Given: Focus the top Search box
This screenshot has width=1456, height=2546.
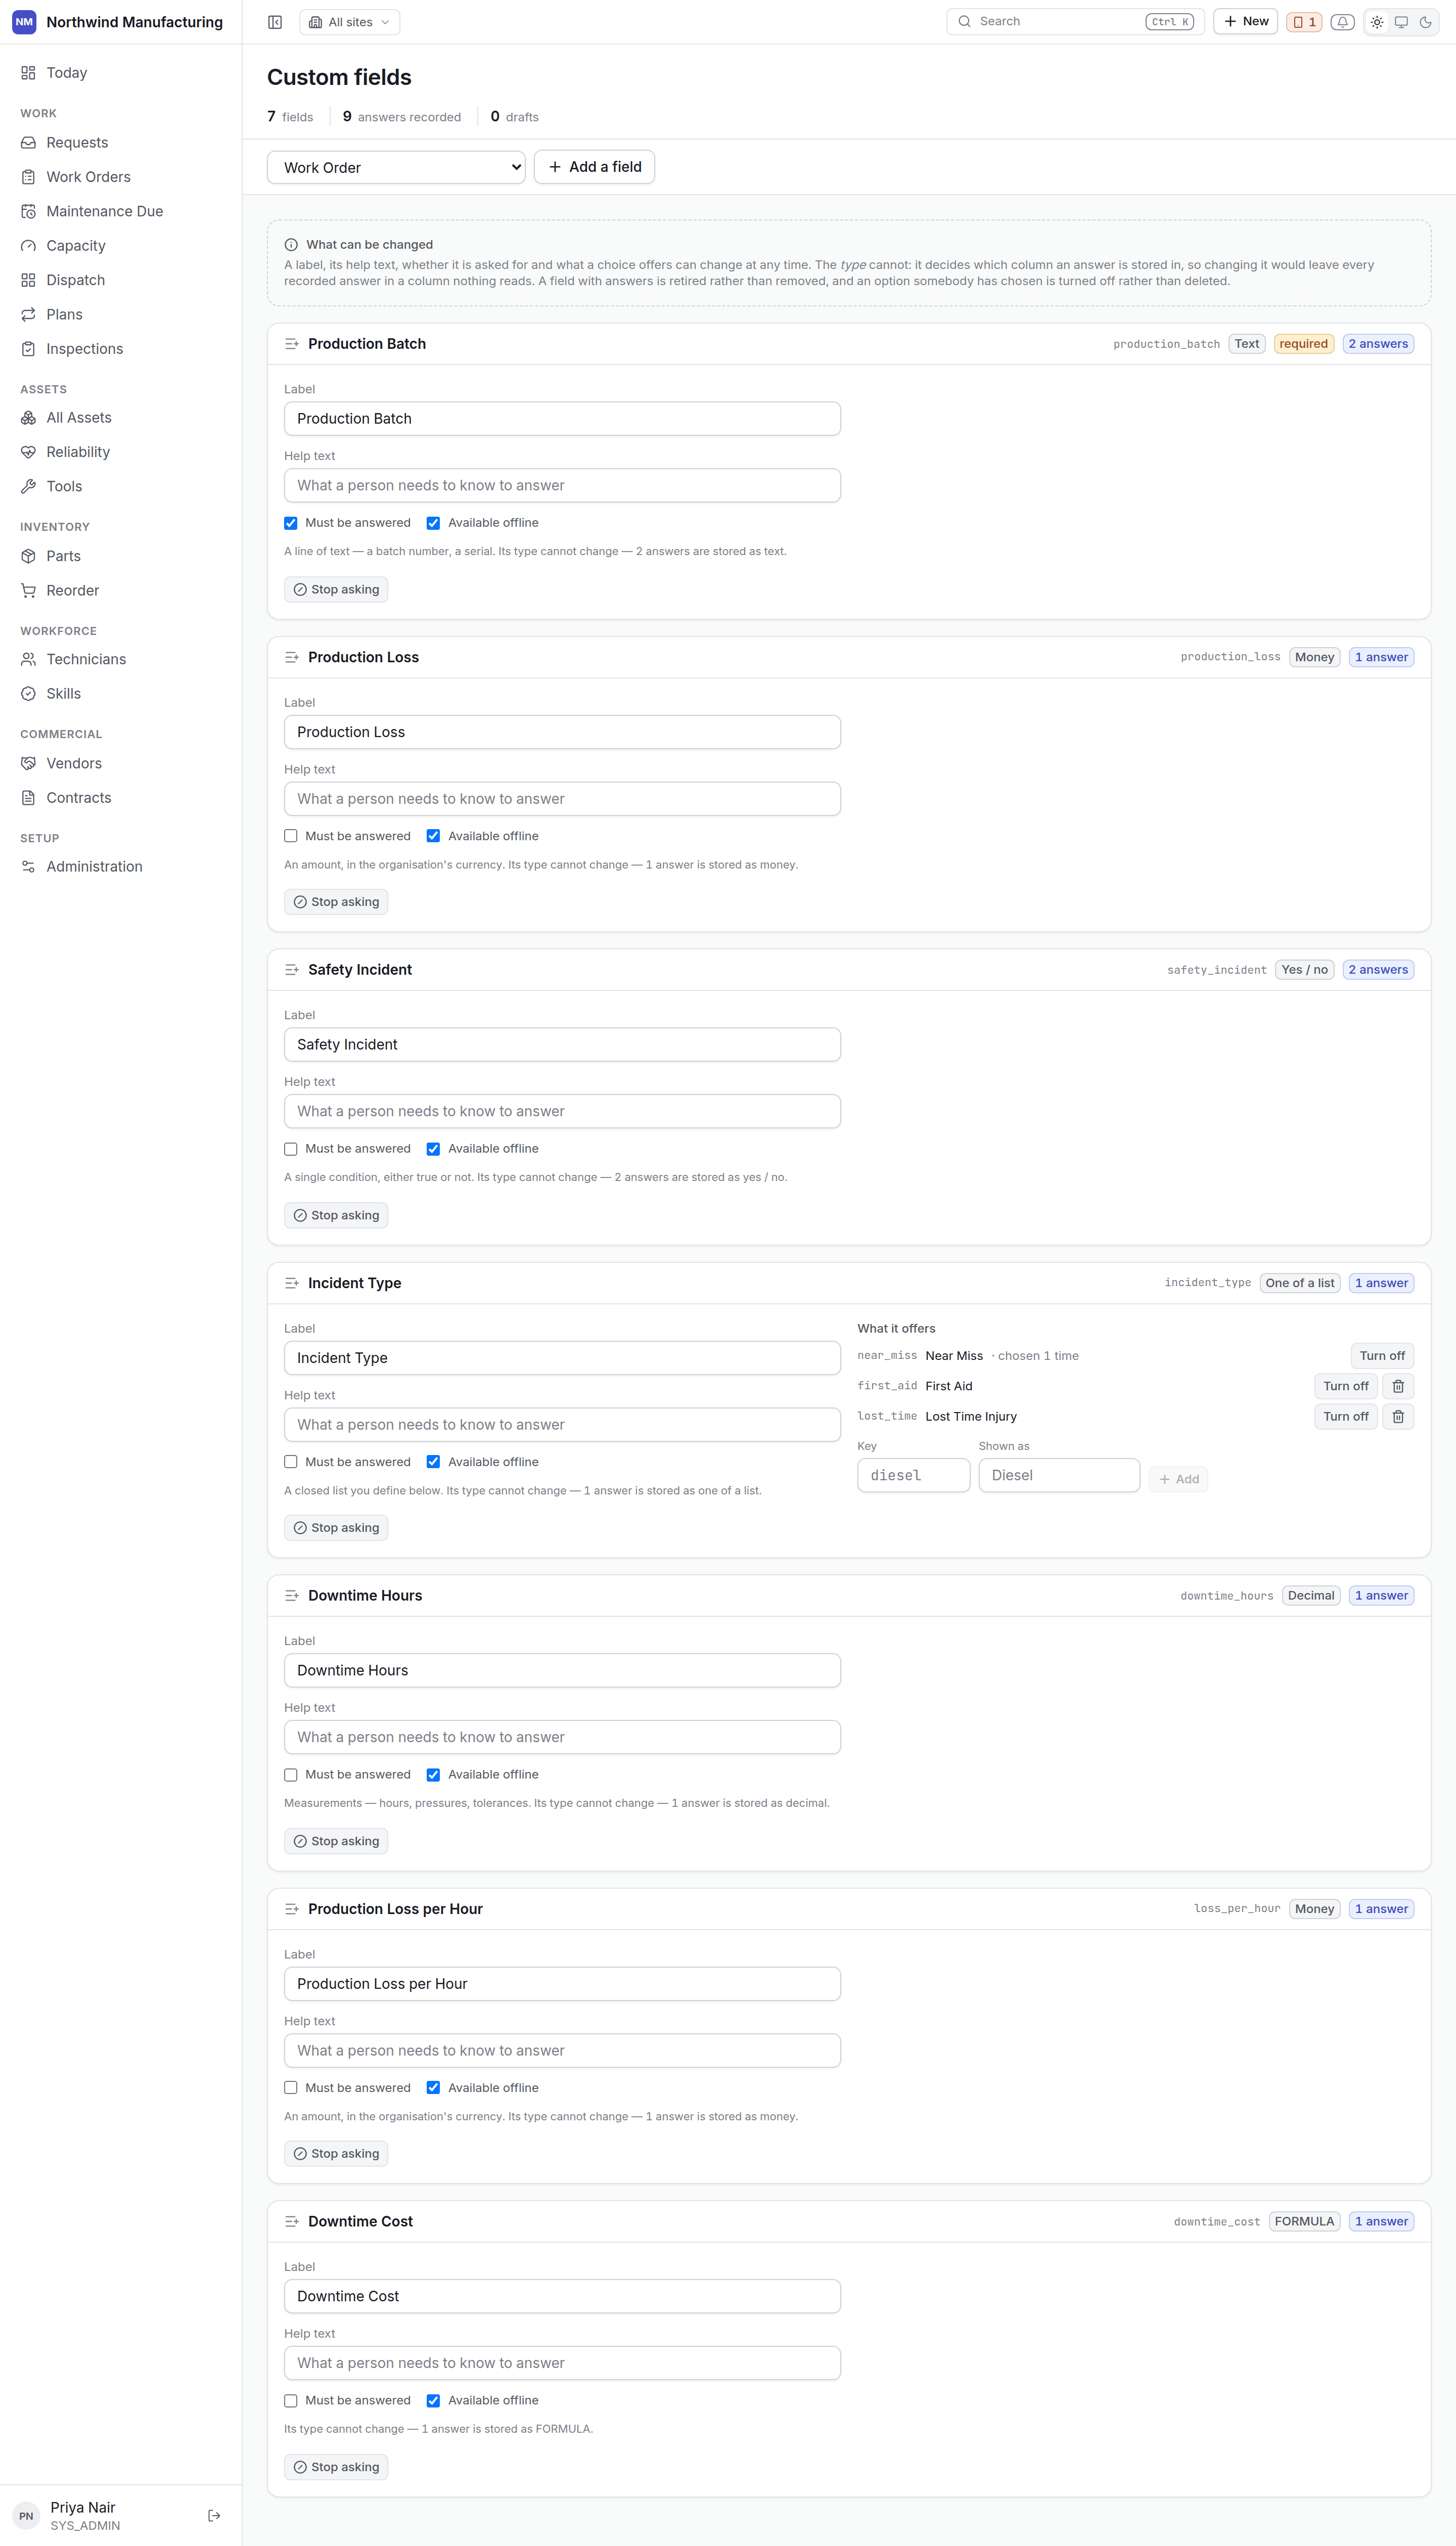Looking at the screenshot, I should tap(1074, 21).
